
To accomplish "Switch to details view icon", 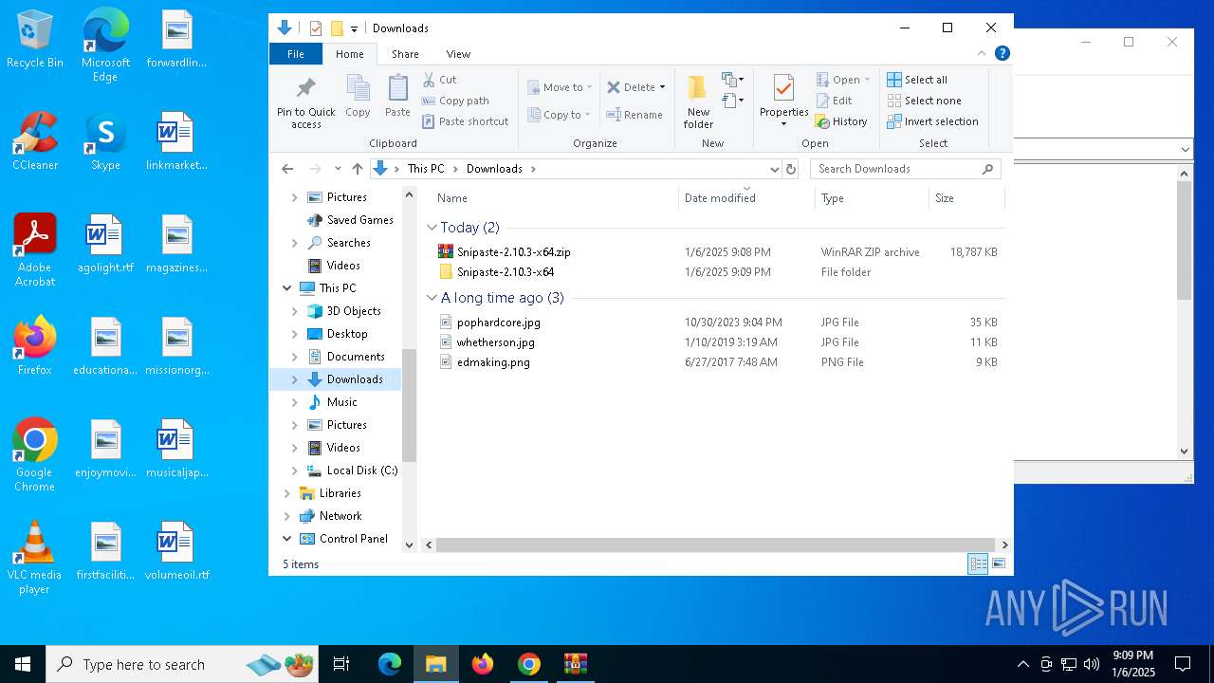I will coord(978,564).
